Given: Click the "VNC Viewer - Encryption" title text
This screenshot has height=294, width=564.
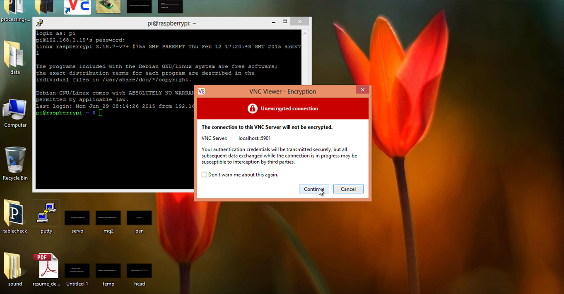Looking at the screenshot, I should click(283, 91).
